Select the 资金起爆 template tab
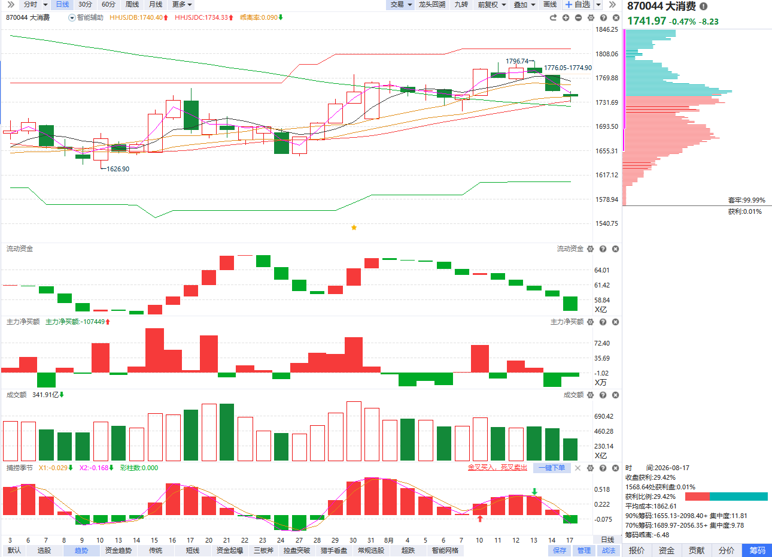This screenshot has height=557, width=772. [x=230, y=550]
